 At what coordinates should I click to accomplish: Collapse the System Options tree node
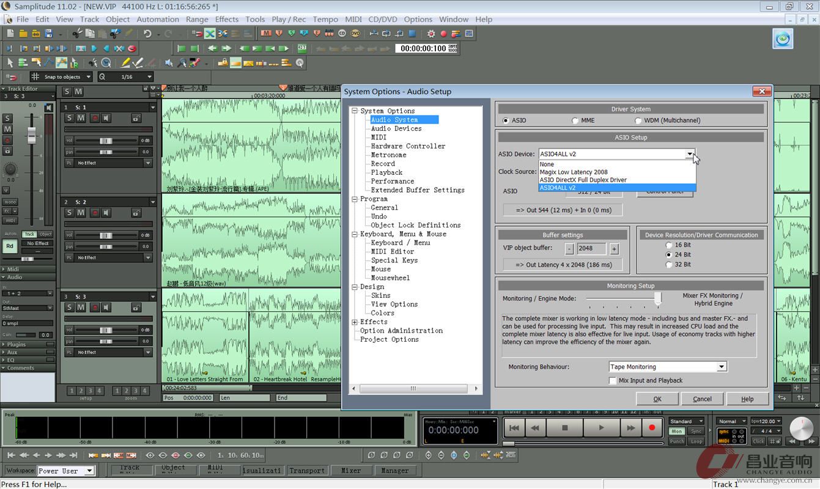point(355,111)
